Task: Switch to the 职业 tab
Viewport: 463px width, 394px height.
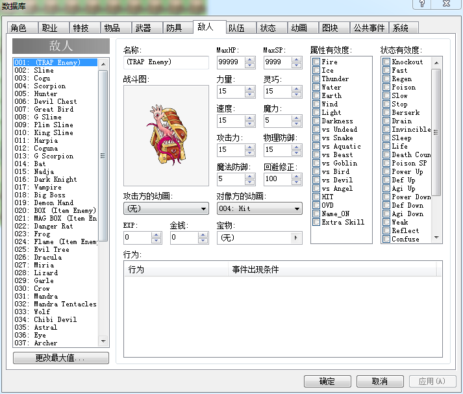Action: click(x=53, y=28)
